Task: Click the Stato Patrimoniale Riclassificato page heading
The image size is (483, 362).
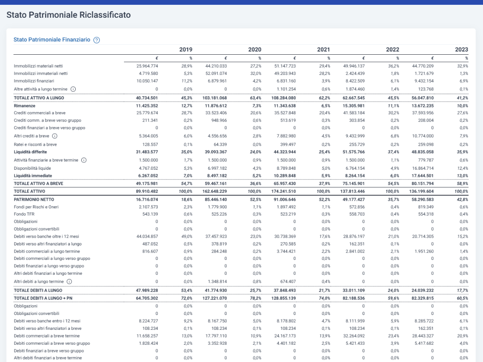Action: [68, 15]
